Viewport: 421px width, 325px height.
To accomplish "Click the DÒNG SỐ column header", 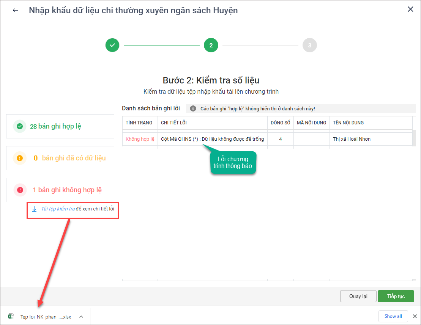I will [280, 123].
